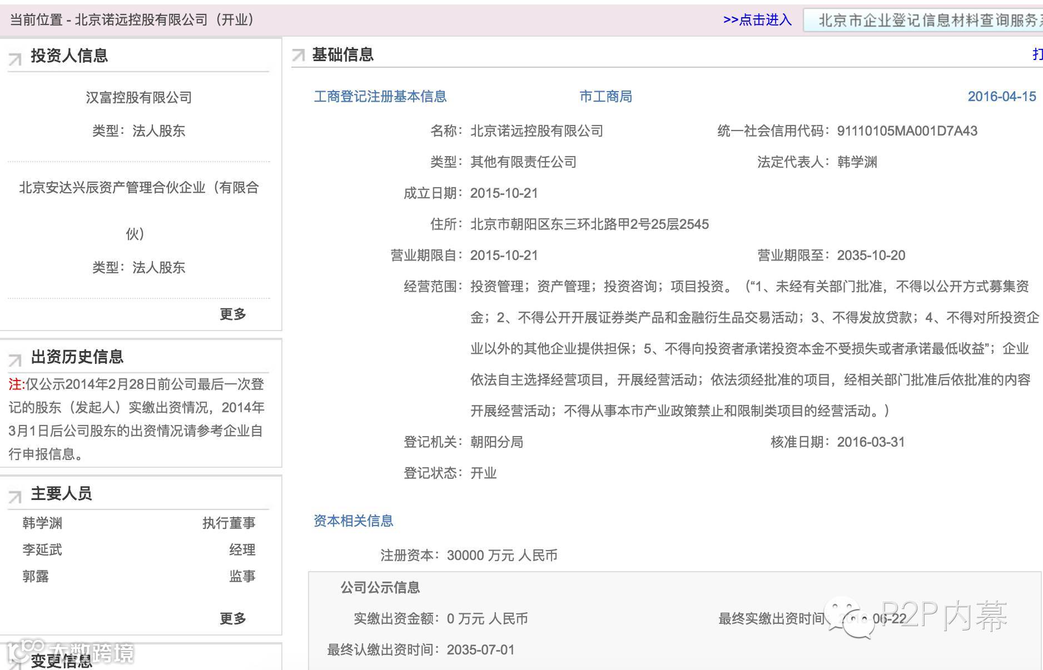Select 韩学渊 in the 主要人员 list
Viewport: 1043px width, 670px height.
pyautogui.click(x=42, y=523)
